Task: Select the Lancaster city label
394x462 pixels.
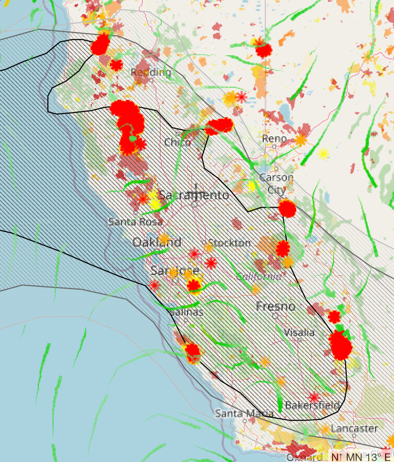Action: point(355,428)
